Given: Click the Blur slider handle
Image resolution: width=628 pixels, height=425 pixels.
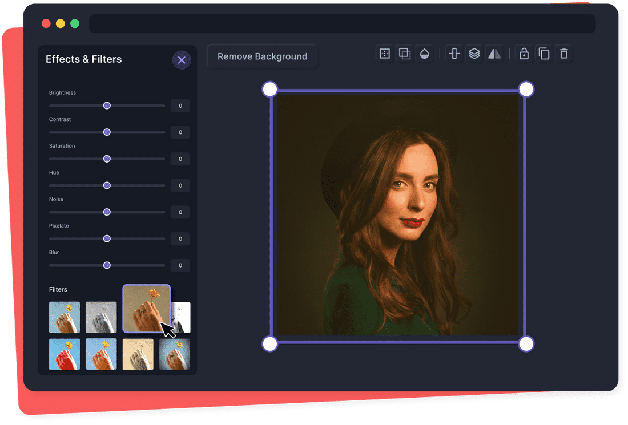Looking at the screenshot, I should (107, 265).
